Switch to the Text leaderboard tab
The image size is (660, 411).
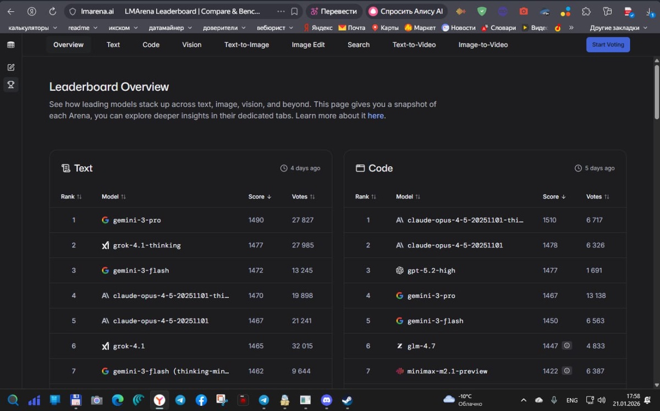point(113,45)
